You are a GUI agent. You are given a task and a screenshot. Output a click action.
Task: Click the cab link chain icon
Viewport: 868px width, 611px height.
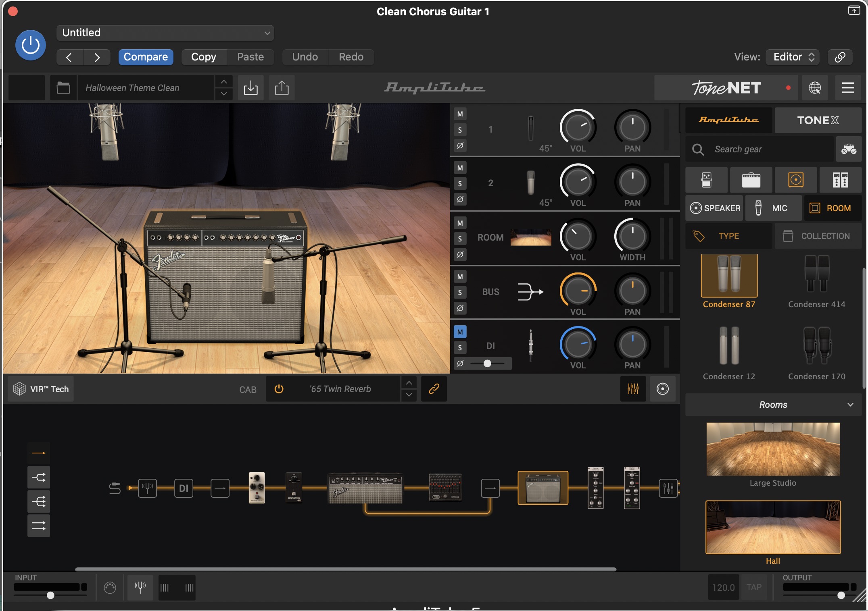click(434, 389)
